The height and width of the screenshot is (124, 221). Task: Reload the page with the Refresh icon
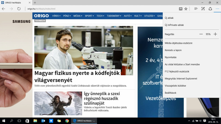coord(19,9)
